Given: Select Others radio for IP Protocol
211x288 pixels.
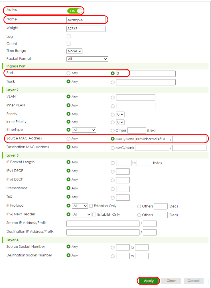Looking at the screenshot, I should tap(139, 206).
